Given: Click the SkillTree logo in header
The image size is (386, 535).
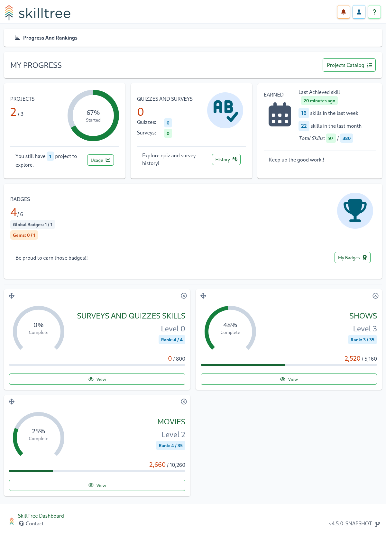Looking at the screenshot, I should [38, 13].
